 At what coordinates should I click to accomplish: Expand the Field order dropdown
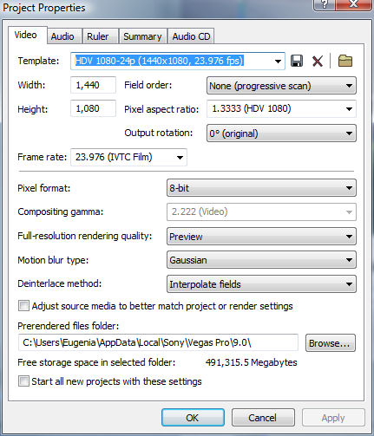[x=281, y=86]
